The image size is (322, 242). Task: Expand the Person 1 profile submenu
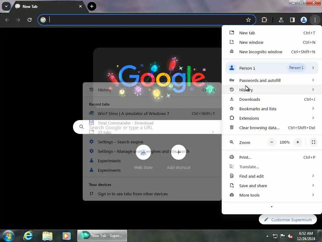(272, 68)
